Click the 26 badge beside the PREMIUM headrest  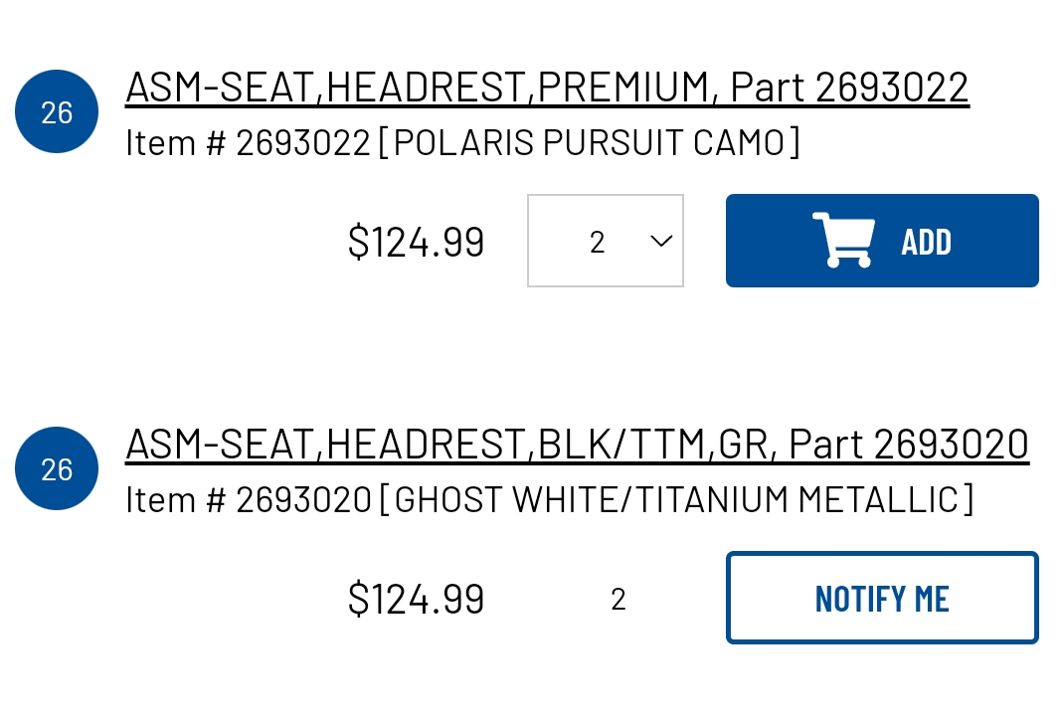[x=57, y=111]
